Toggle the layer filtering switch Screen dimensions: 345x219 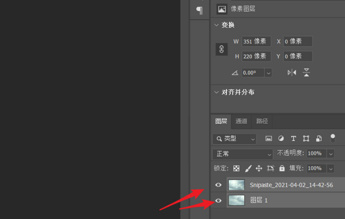[333, 138]
